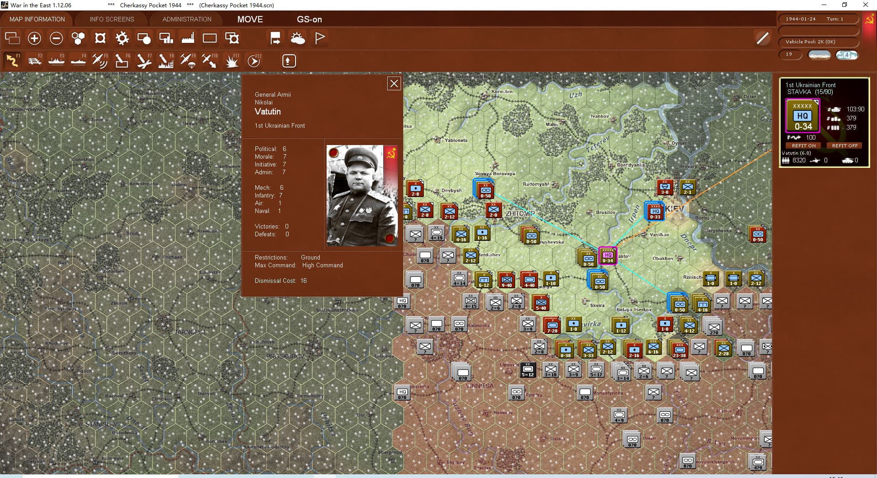Screen dimensions: 877x478
Task: Click the Max Command: High Command text
Action: pos(299,265)
